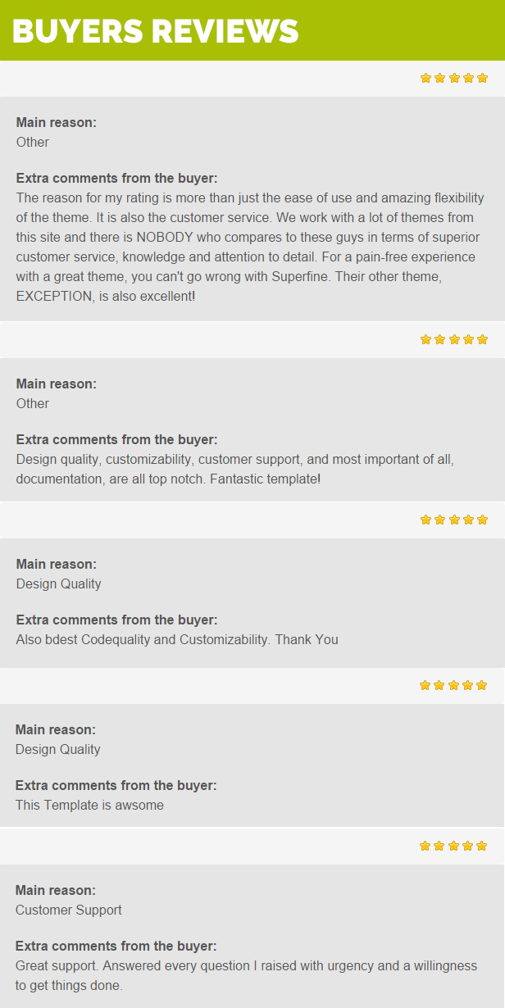
Task: Click "This Template is awsome" comment
Action: click(x=89, y=805)
